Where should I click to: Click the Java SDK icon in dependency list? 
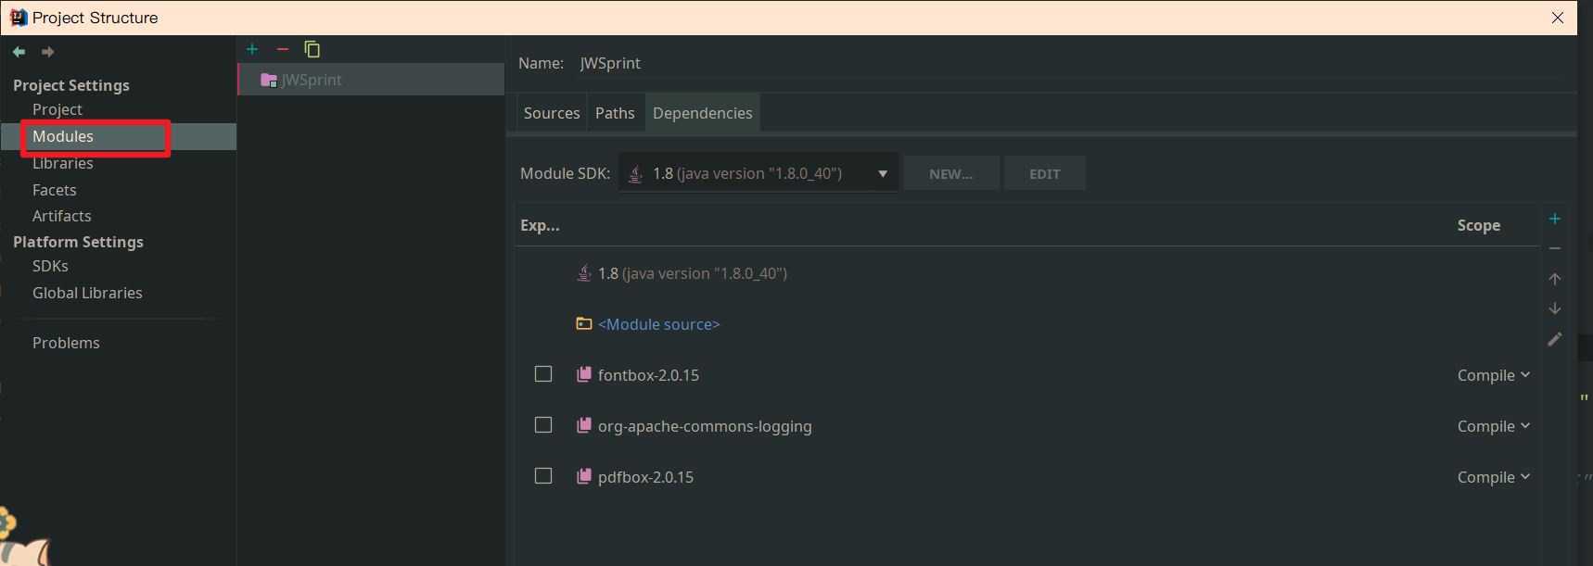tap(584, 272)
